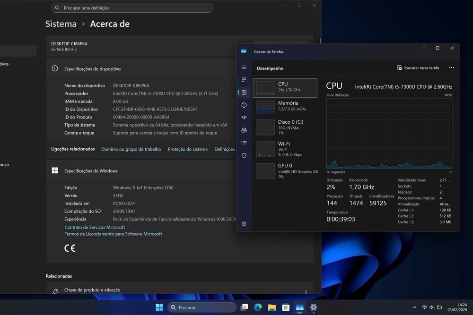This screenshot has height=315, width=473.
Task: Open Domínio ou grupo de trabalho link
Action: point(131,149)
